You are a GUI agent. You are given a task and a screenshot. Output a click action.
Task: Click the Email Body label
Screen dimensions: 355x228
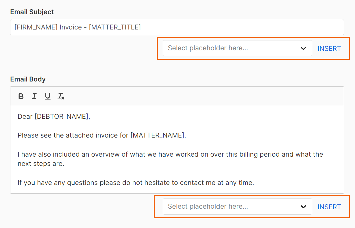click(x=28, y=79)
